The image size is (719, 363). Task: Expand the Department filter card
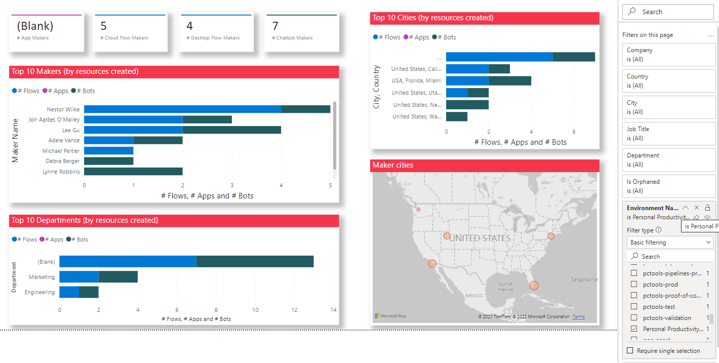[x=669, y=159]
